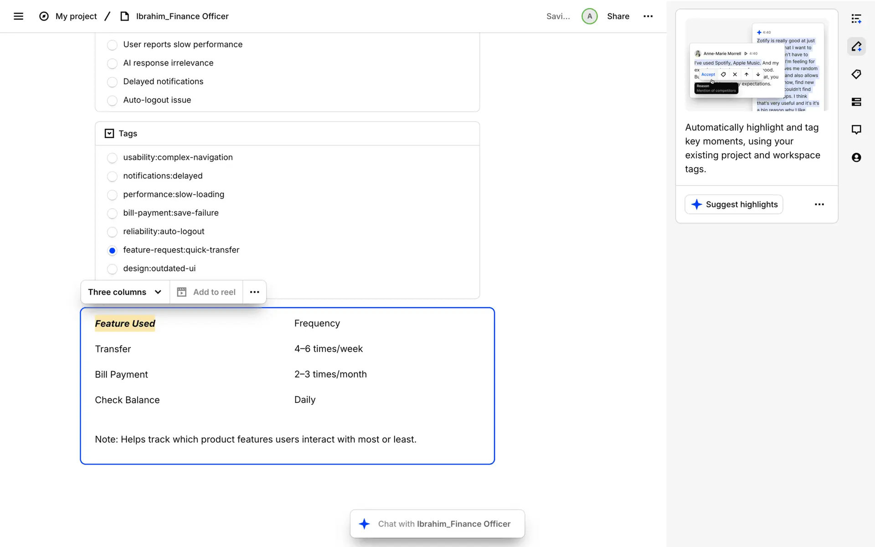Open the comments panel icon
This screenshot has width=875, height=547.
coord(856,130)
